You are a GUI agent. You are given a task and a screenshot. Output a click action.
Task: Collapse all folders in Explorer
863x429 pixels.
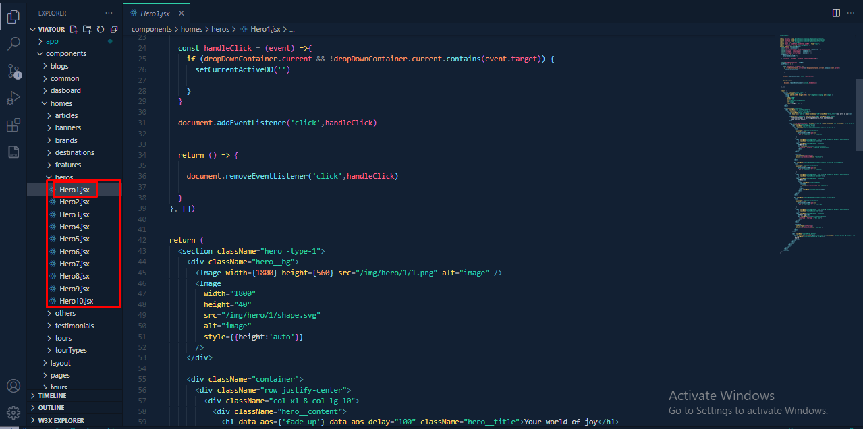tap(114, 30)
